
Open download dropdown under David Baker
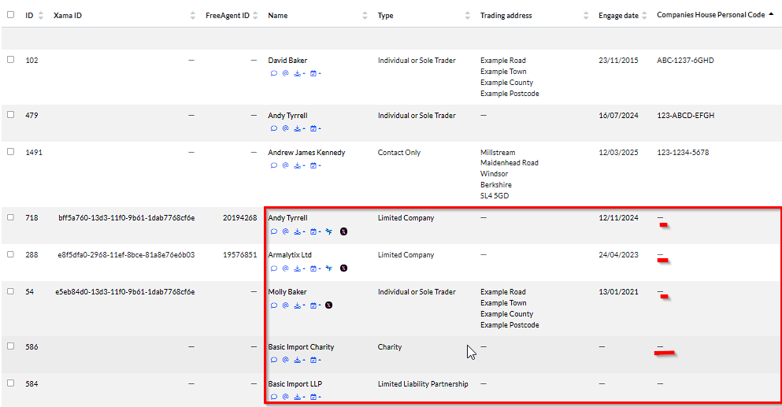click(x=298, y=73)
